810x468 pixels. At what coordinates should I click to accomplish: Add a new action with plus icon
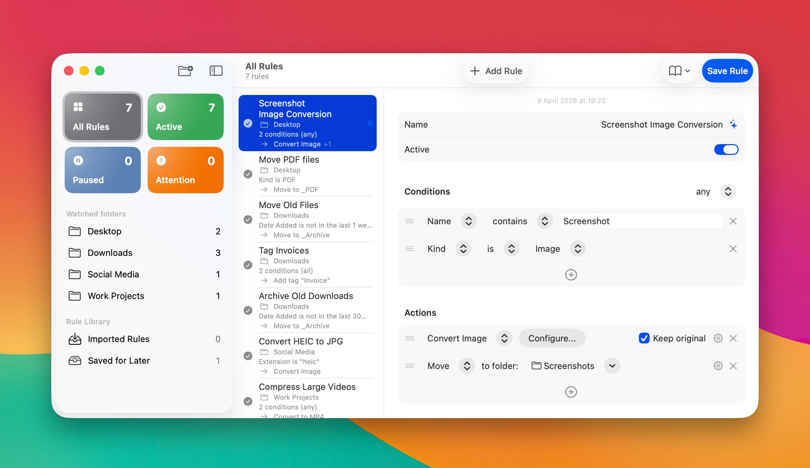(571, 392)
